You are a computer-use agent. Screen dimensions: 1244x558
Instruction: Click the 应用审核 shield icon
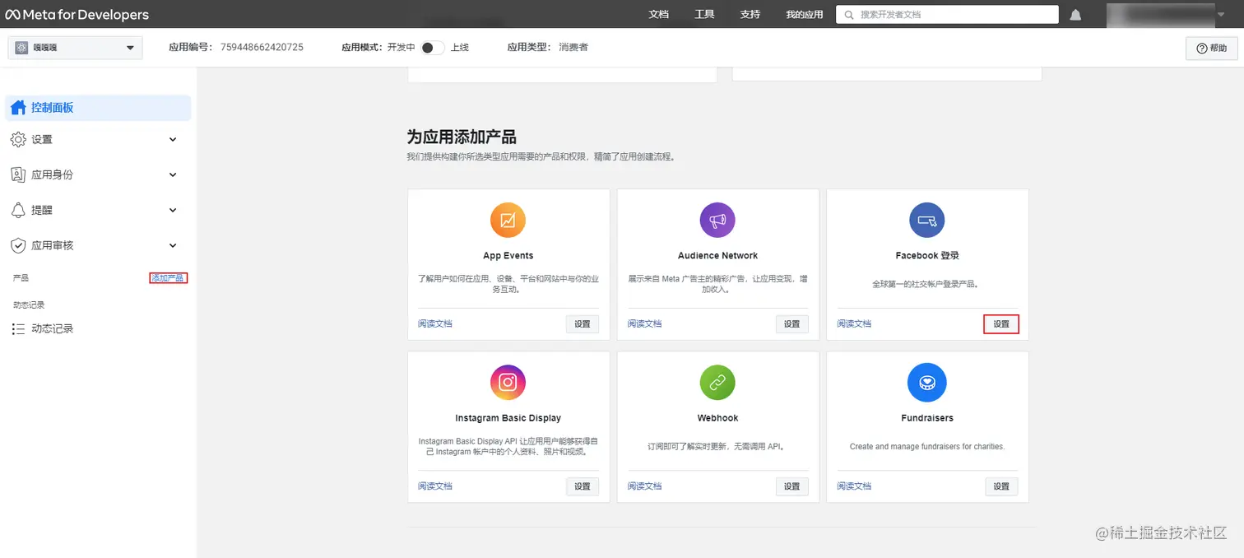click(18, 245)
